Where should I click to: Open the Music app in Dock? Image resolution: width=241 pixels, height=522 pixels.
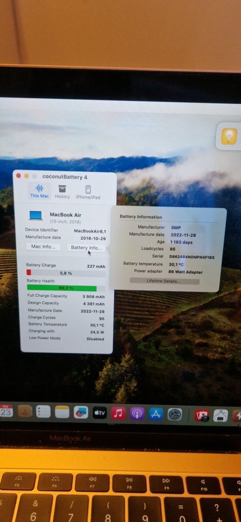pos(118,413)
